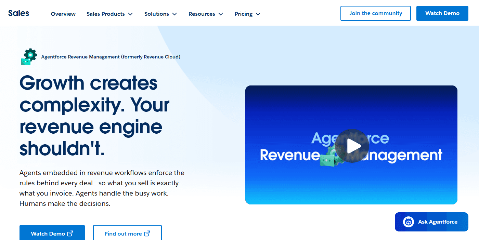Click the Agentforce Revenue Management gear icon
479x240 pixels.
(29, 57)
